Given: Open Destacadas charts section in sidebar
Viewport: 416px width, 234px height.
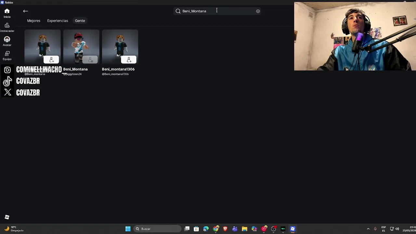Looking at the screenshot, I should (7, 27).
